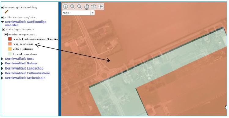Open the Kernkwaliteit Cultuurhistorie heading
The width and height of the screenshot is (229, 118).
(28, 73)
